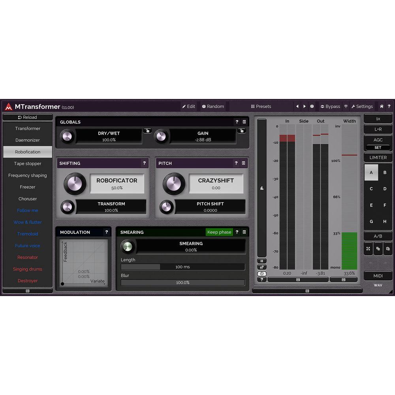Detach the meter panel via the pop-out icon

tap(261, 267)
